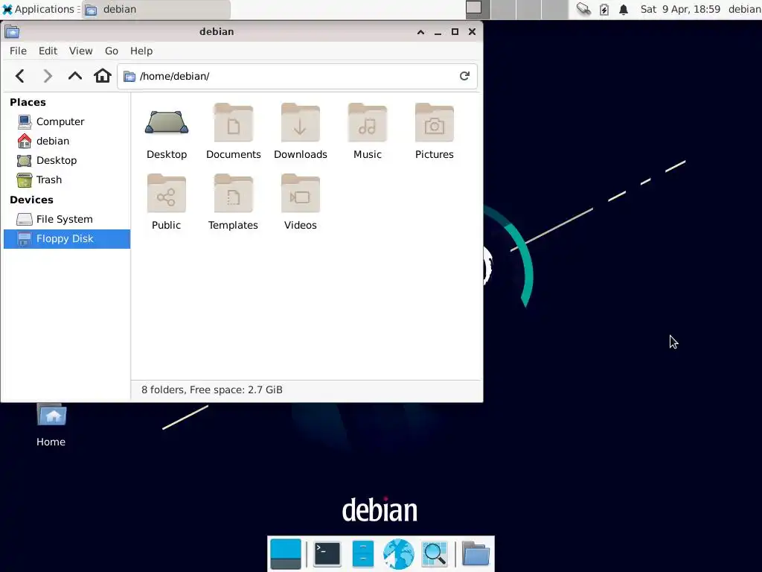762x572 pixels.
Task: Select Computer in Places sidebar
Action: [x=66, y=121]
